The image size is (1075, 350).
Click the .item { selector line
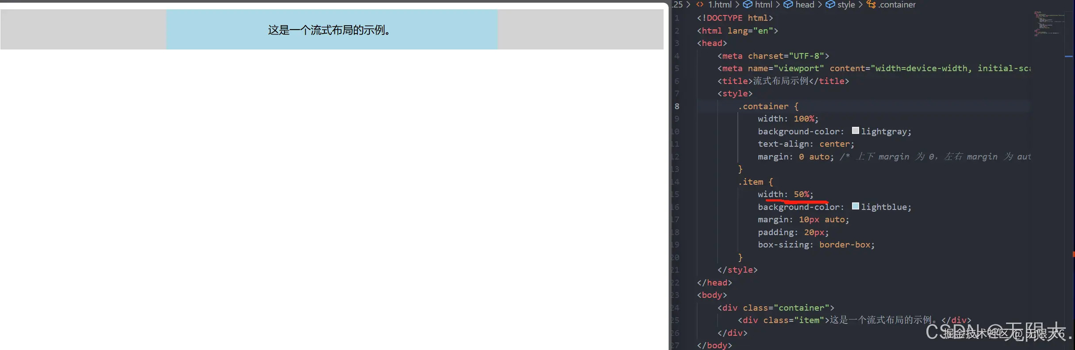click(x=755, y=182)
